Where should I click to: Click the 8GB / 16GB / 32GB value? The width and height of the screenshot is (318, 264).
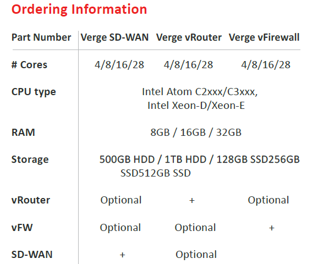(x=196, y=133)
